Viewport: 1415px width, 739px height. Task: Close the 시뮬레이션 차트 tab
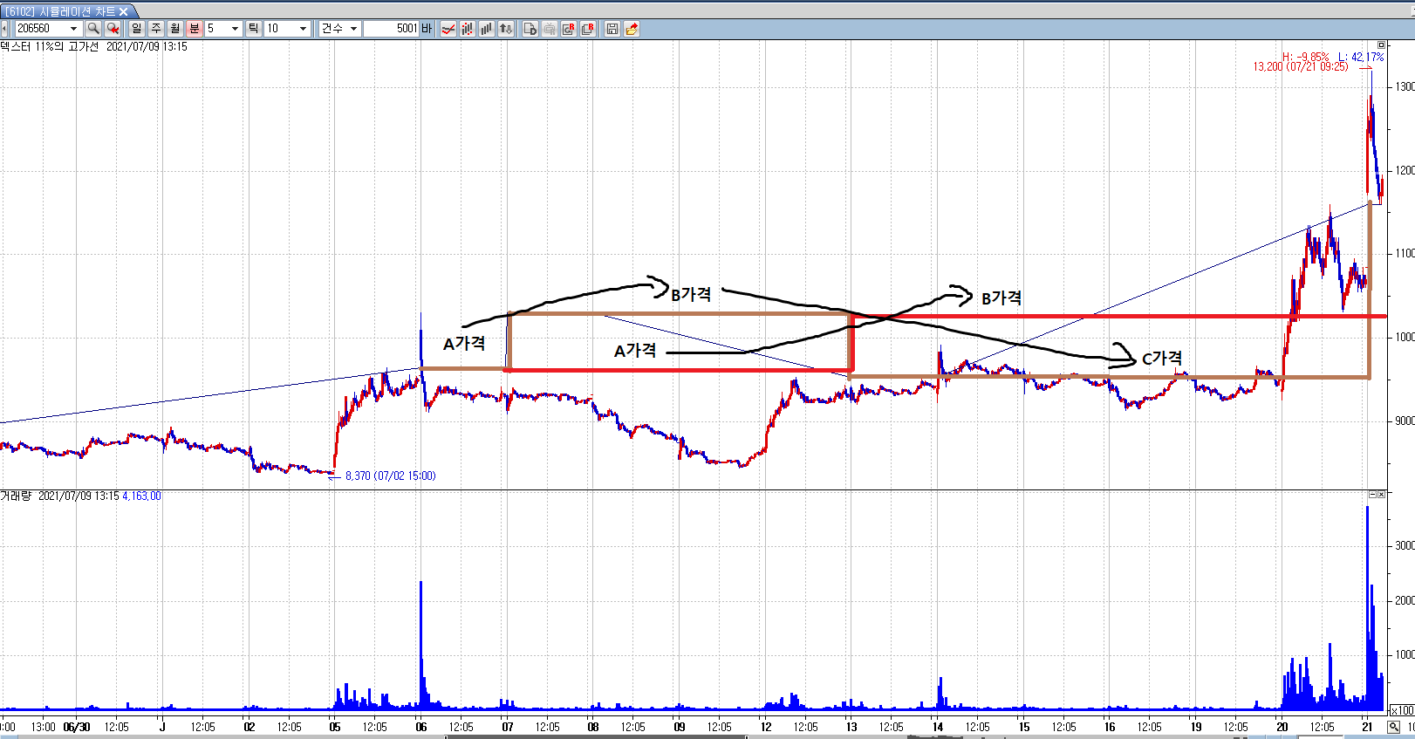coord(124,11)
